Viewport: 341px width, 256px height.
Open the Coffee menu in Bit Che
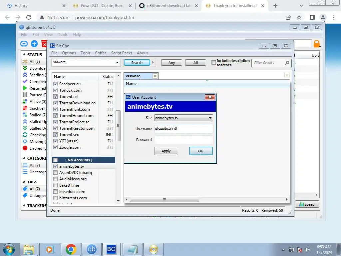101,53
